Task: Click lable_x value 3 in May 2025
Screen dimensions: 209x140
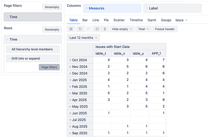Action: (128, 106)
